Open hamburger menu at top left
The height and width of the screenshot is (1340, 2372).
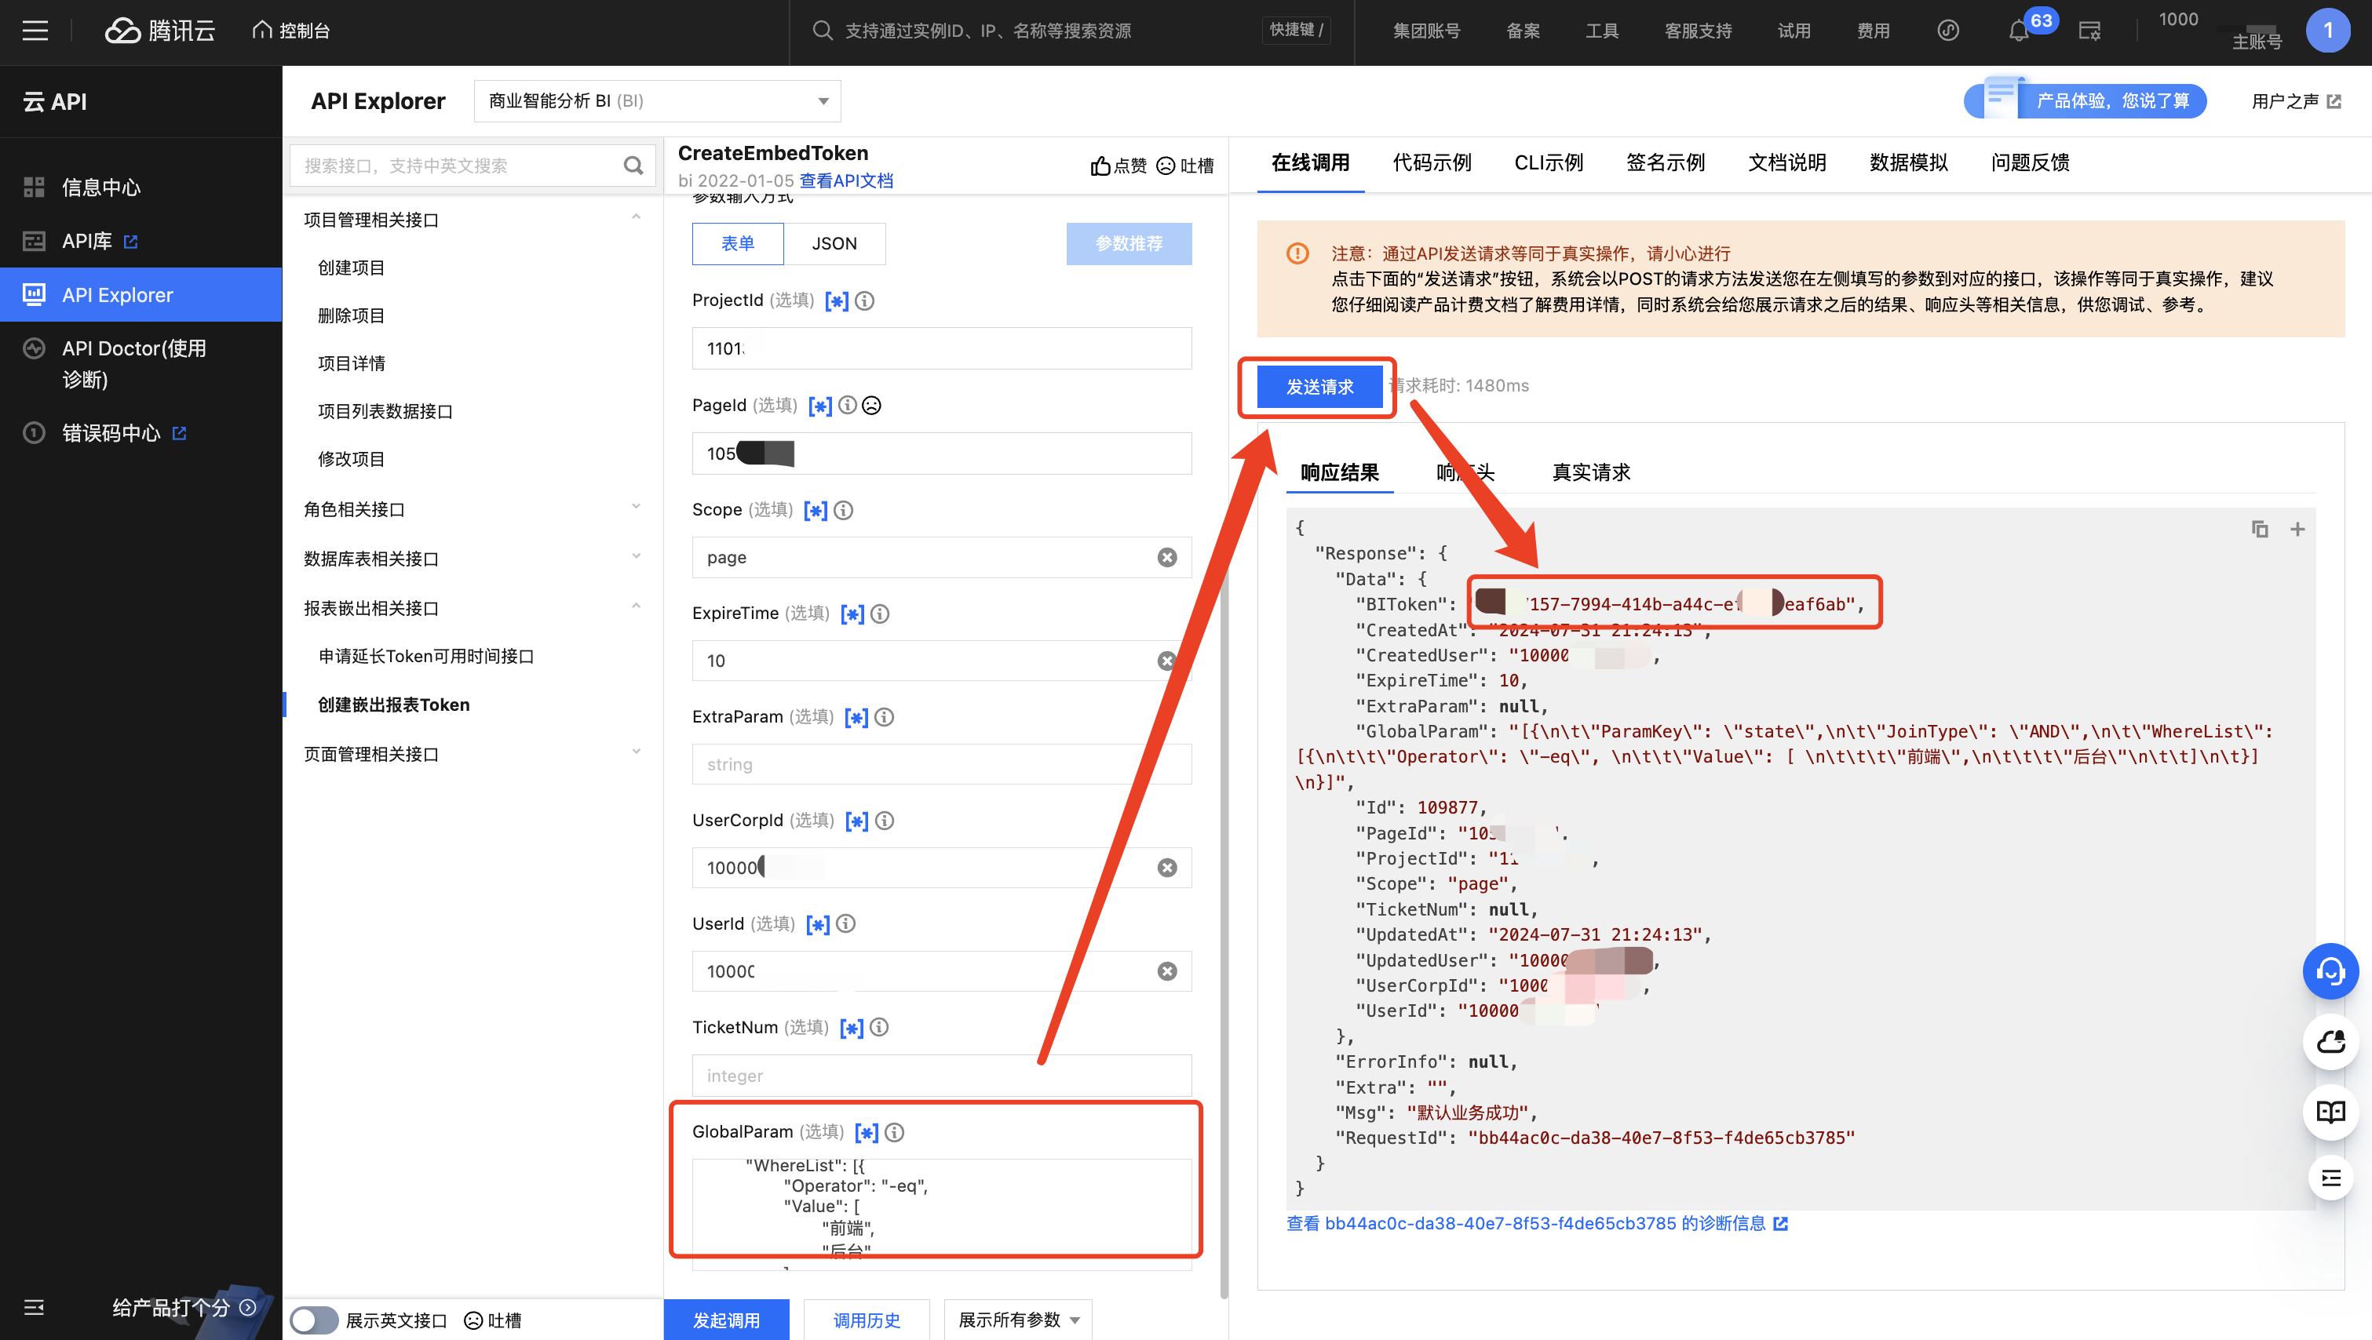click(x=35, y=31)
